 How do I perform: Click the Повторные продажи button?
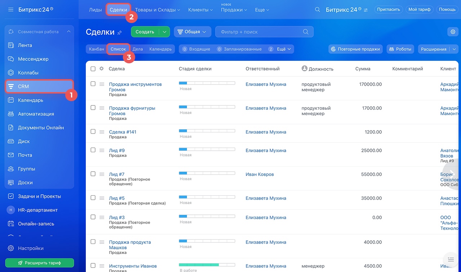tap(355, 49)
